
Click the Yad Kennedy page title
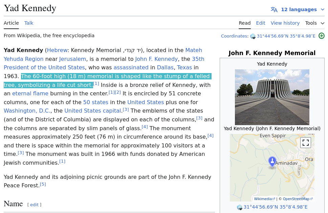(x=30, y=8)
